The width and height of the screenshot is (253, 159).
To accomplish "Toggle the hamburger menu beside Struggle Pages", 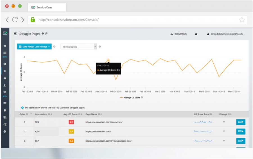I will [x=15, y=34].
